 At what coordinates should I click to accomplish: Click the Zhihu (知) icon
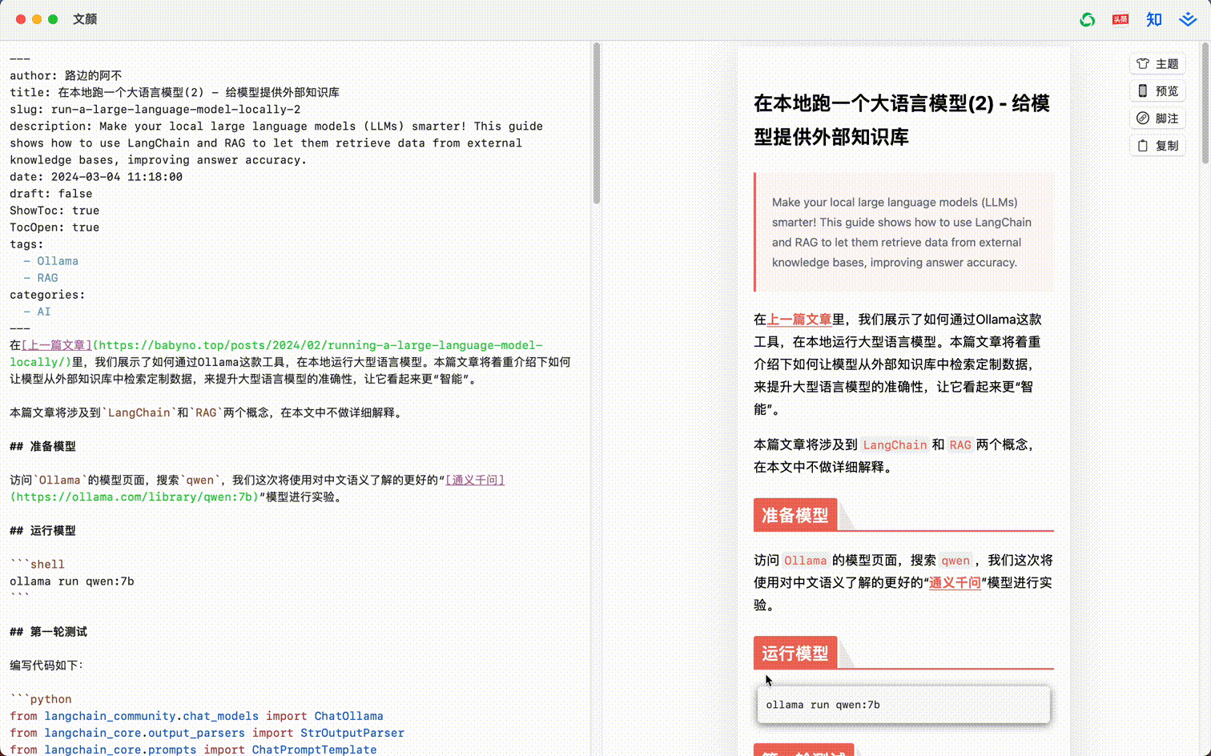tap(1154, 19)
